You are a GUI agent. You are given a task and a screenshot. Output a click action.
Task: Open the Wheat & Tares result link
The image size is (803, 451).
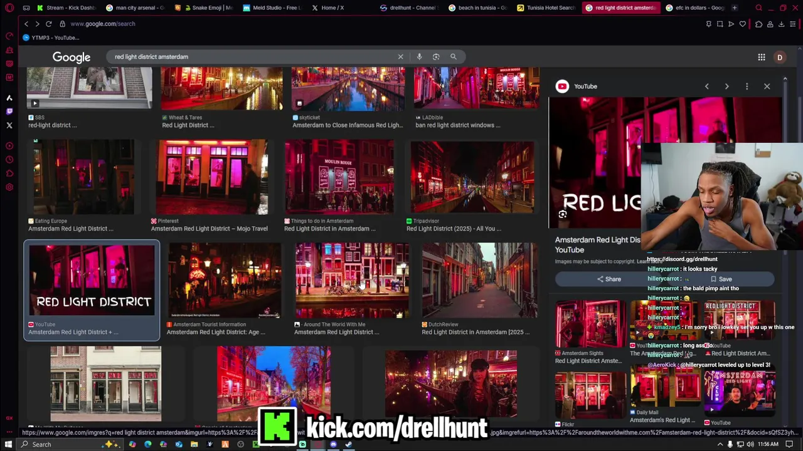click(x=188, y=125)
